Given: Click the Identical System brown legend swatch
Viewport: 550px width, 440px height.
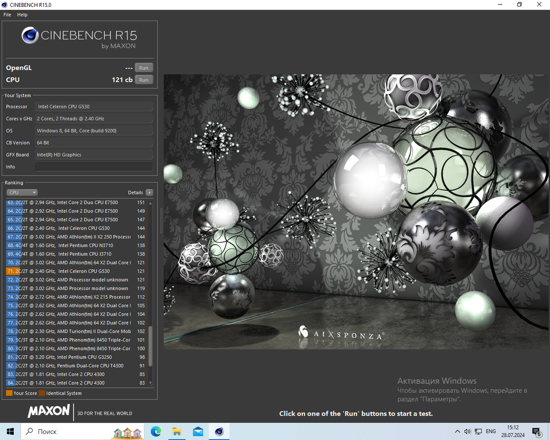Looking at the screenshot, I should [x=42, y=393].
